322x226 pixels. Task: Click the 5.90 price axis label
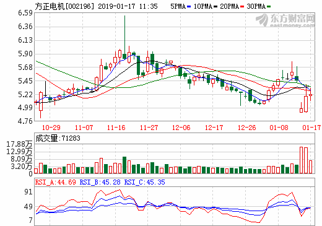pos(25,54)
